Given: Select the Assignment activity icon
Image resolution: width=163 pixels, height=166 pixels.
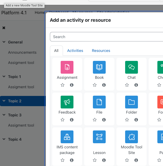Looking at the screenshot, I should tap(67, 67).
